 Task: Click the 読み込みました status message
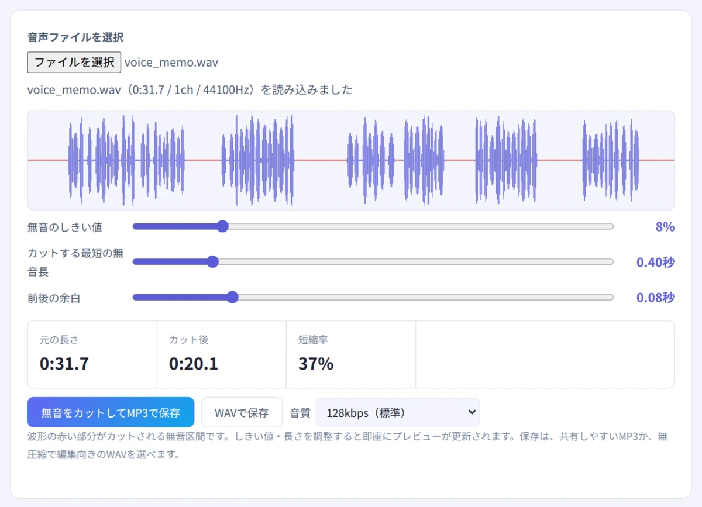190,90
